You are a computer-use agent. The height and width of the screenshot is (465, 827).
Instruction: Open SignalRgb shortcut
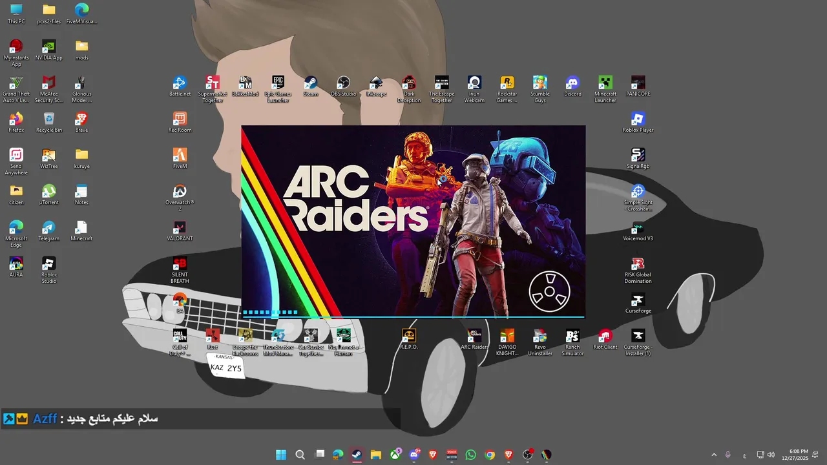(638, 159)
